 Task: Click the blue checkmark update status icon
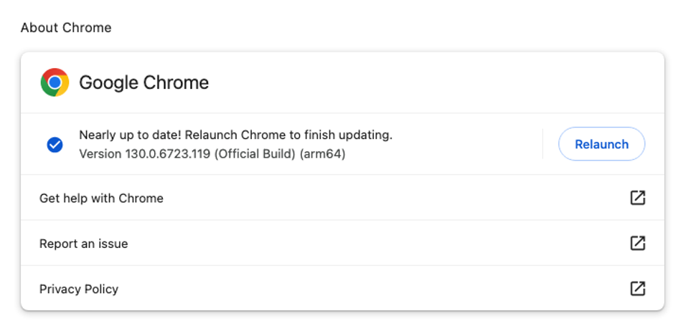[x=55, y=145]
